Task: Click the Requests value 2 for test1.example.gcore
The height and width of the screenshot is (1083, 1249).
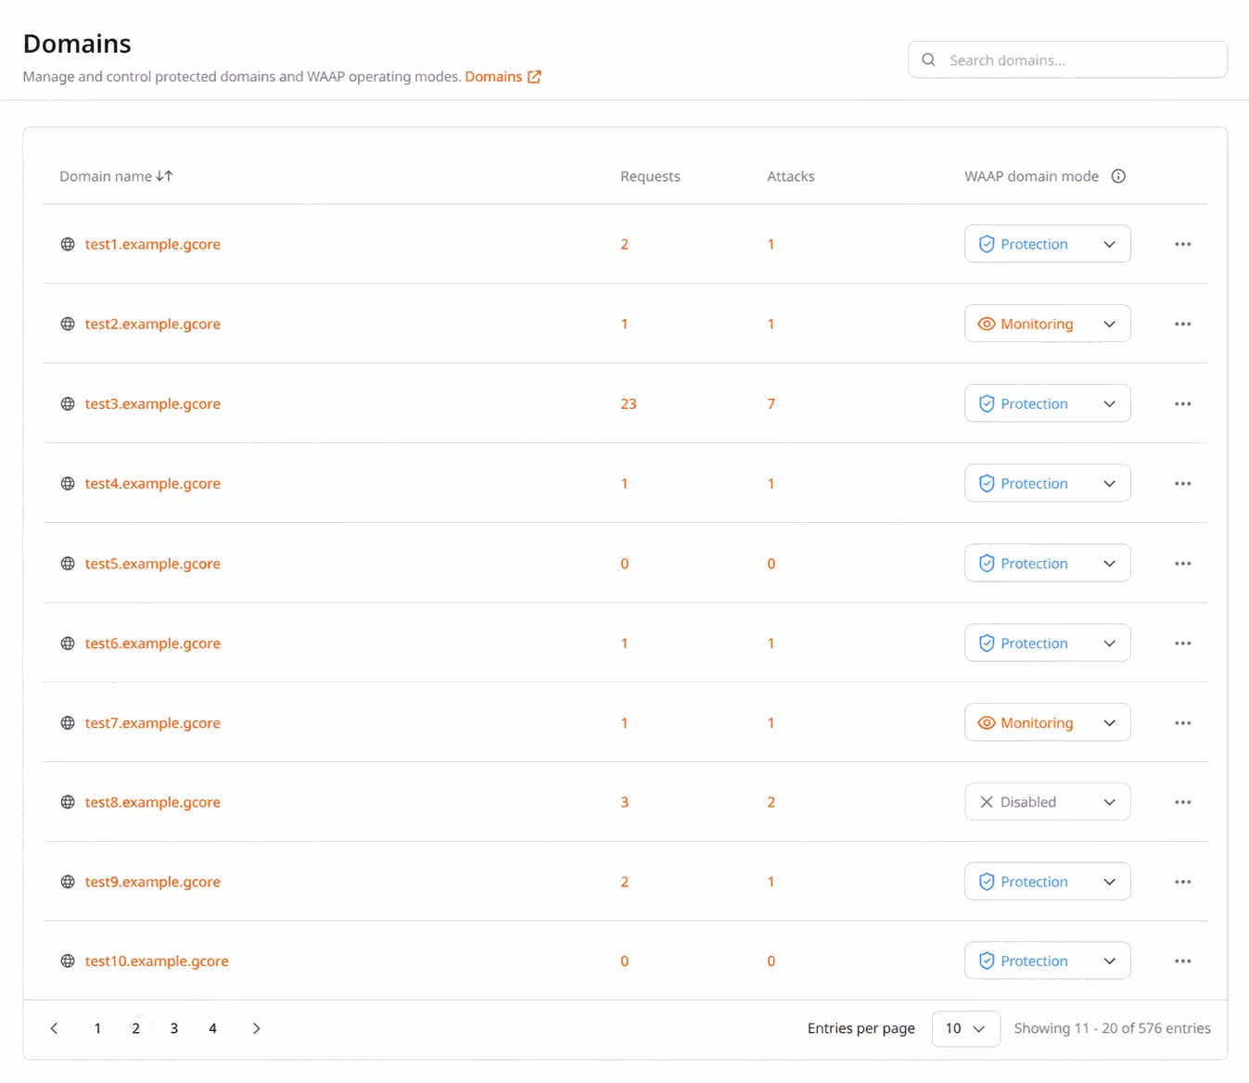Action: [x=624, y=244]
